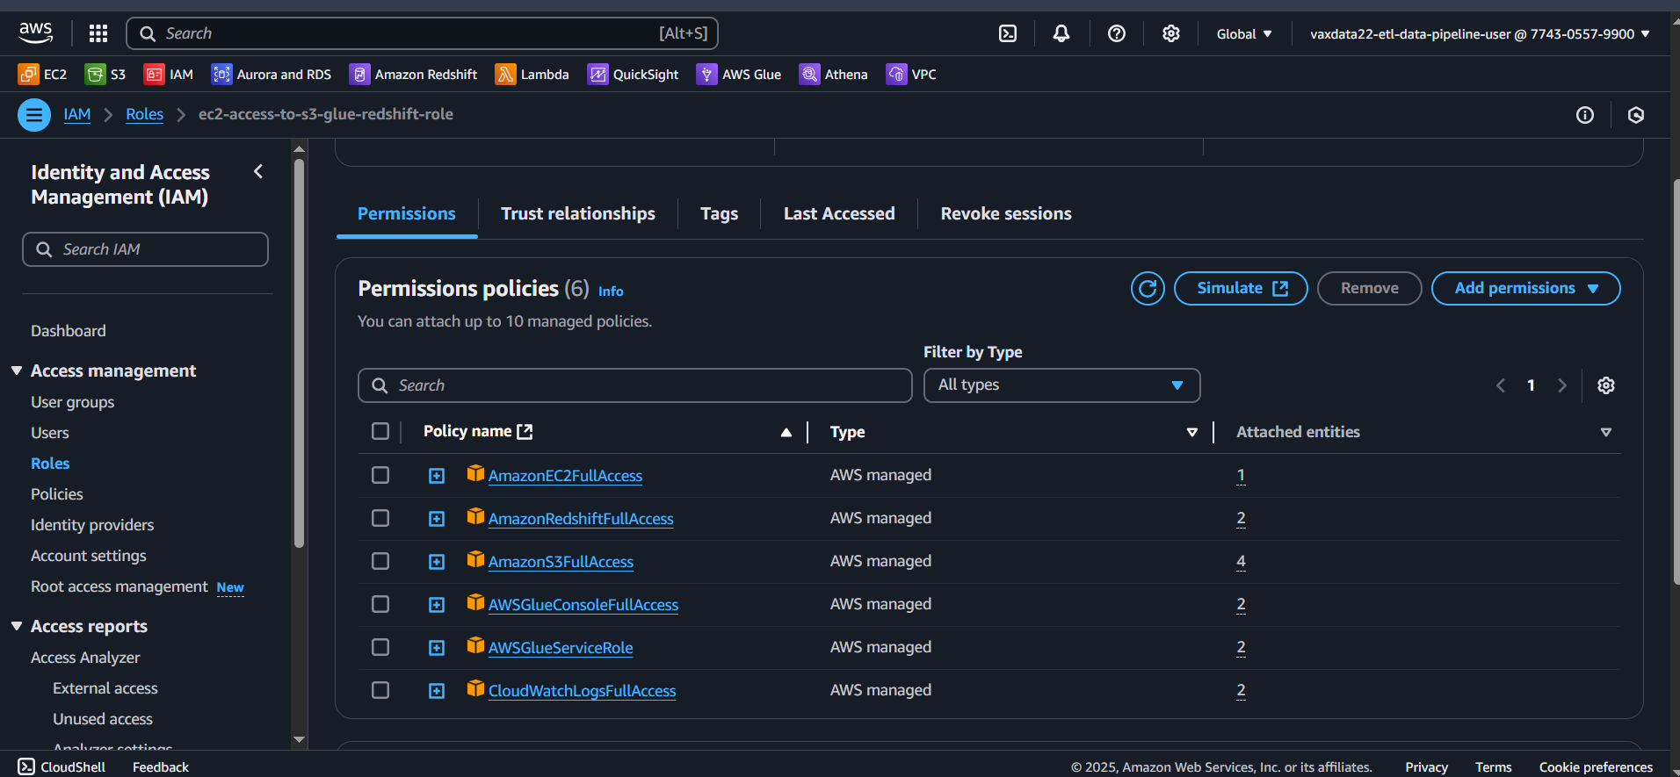
Task: Open the info panel icon near breadcrumbs
Action: [1585, 115]
